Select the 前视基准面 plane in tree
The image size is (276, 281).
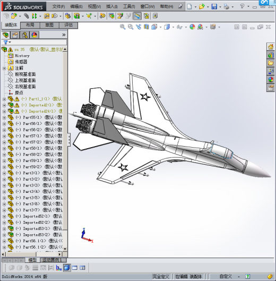[25, 74]
